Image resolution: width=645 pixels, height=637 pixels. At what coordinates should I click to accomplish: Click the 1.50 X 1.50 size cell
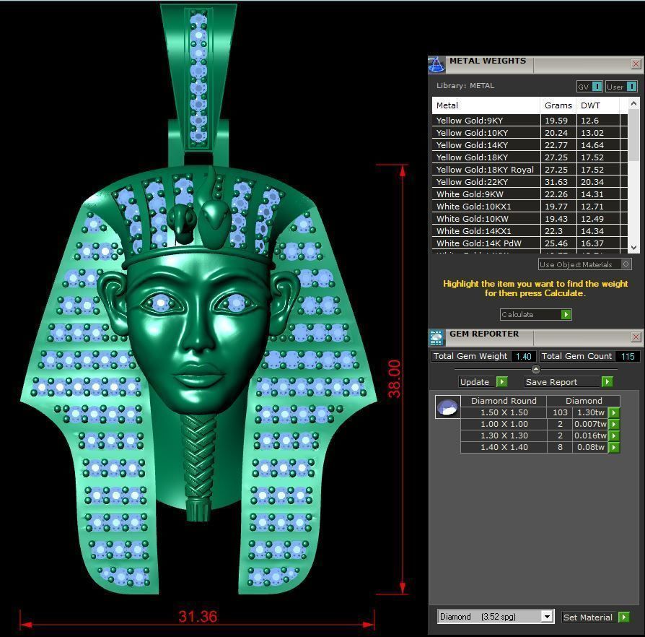(504, 412)
